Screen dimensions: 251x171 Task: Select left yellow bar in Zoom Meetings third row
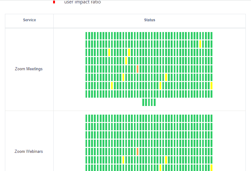(x=109, y=52)
